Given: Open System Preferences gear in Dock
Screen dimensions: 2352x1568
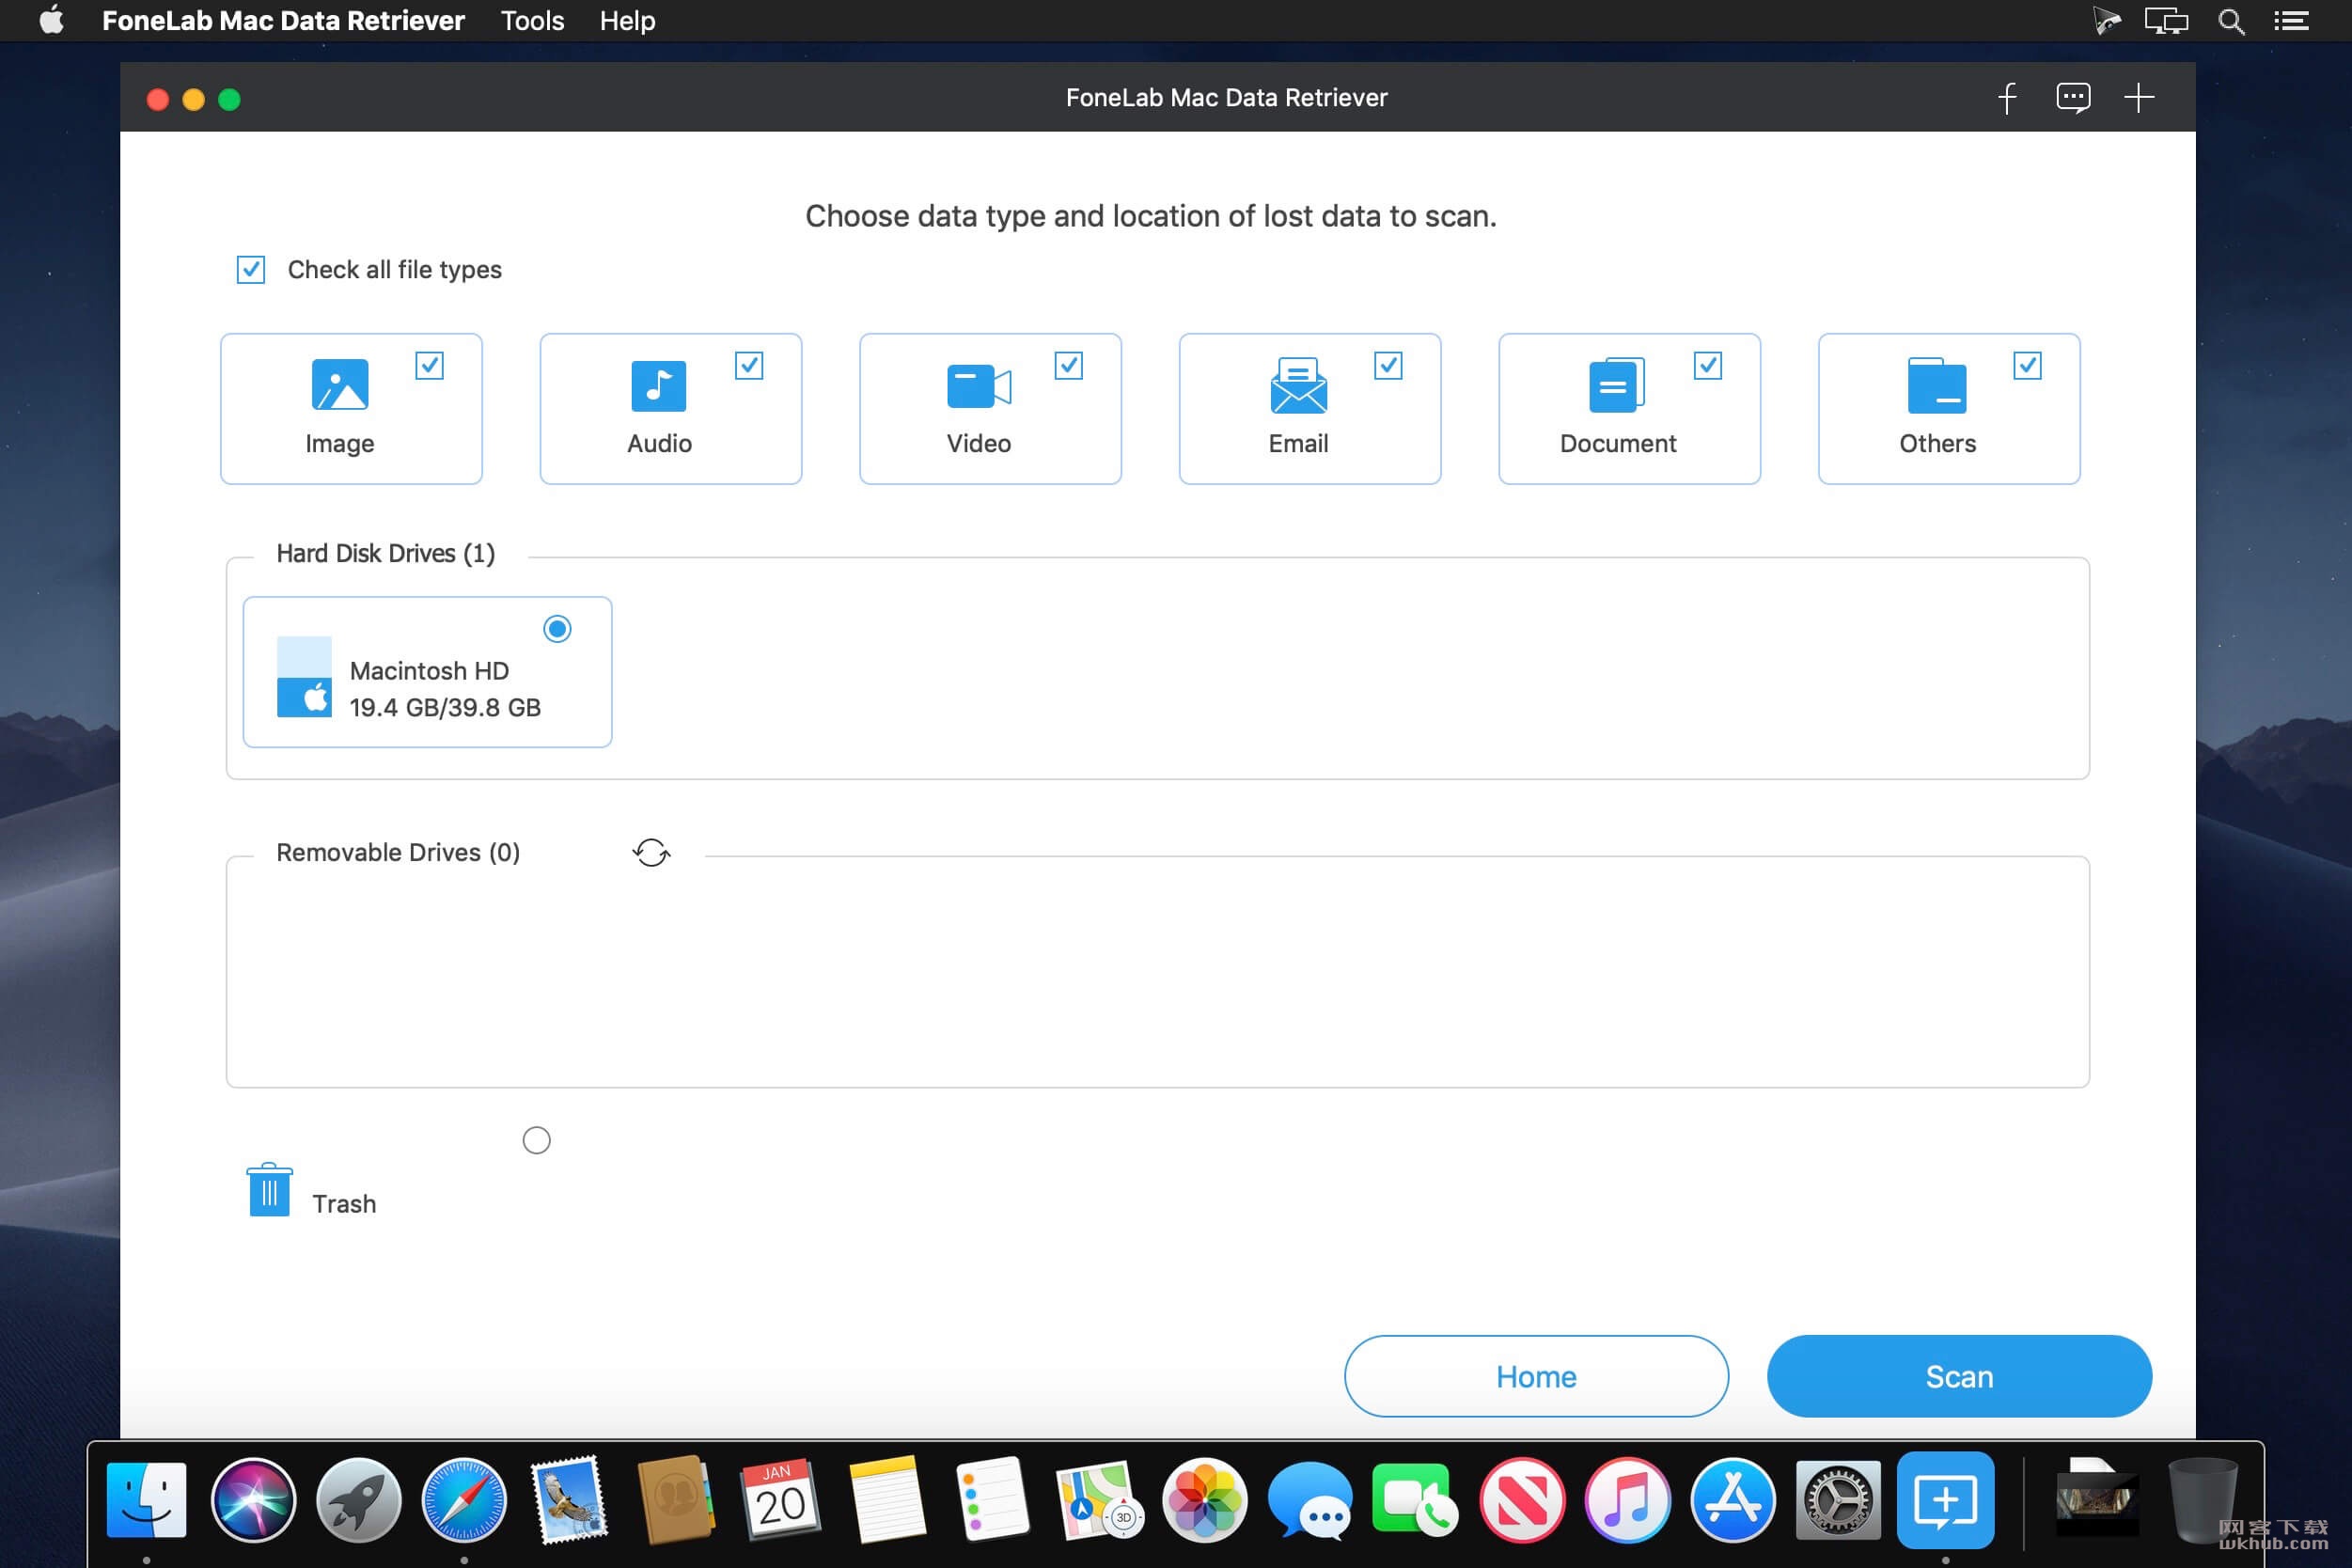Looking at the screenshot, I should point(1839,1500).
